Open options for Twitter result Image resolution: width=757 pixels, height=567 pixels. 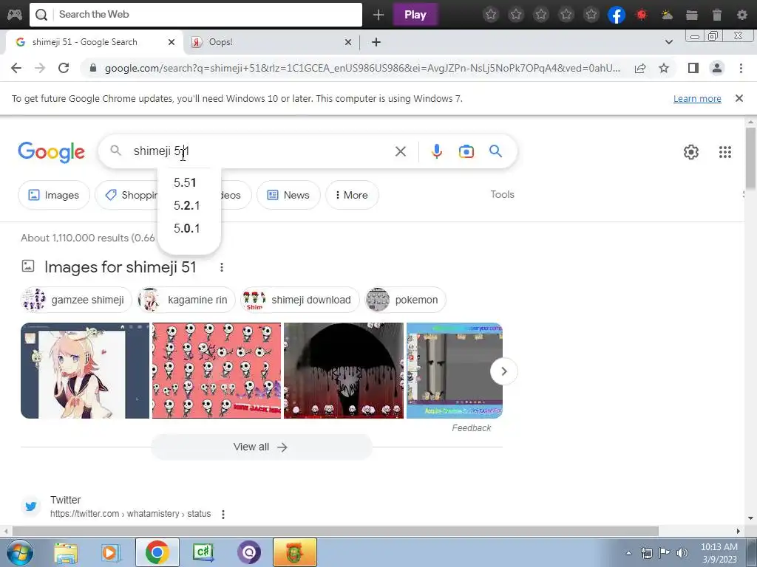[x=223, y=515]
